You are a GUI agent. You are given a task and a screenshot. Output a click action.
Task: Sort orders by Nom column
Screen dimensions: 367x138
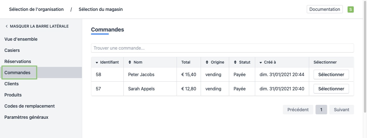click(x=130, y=62)
